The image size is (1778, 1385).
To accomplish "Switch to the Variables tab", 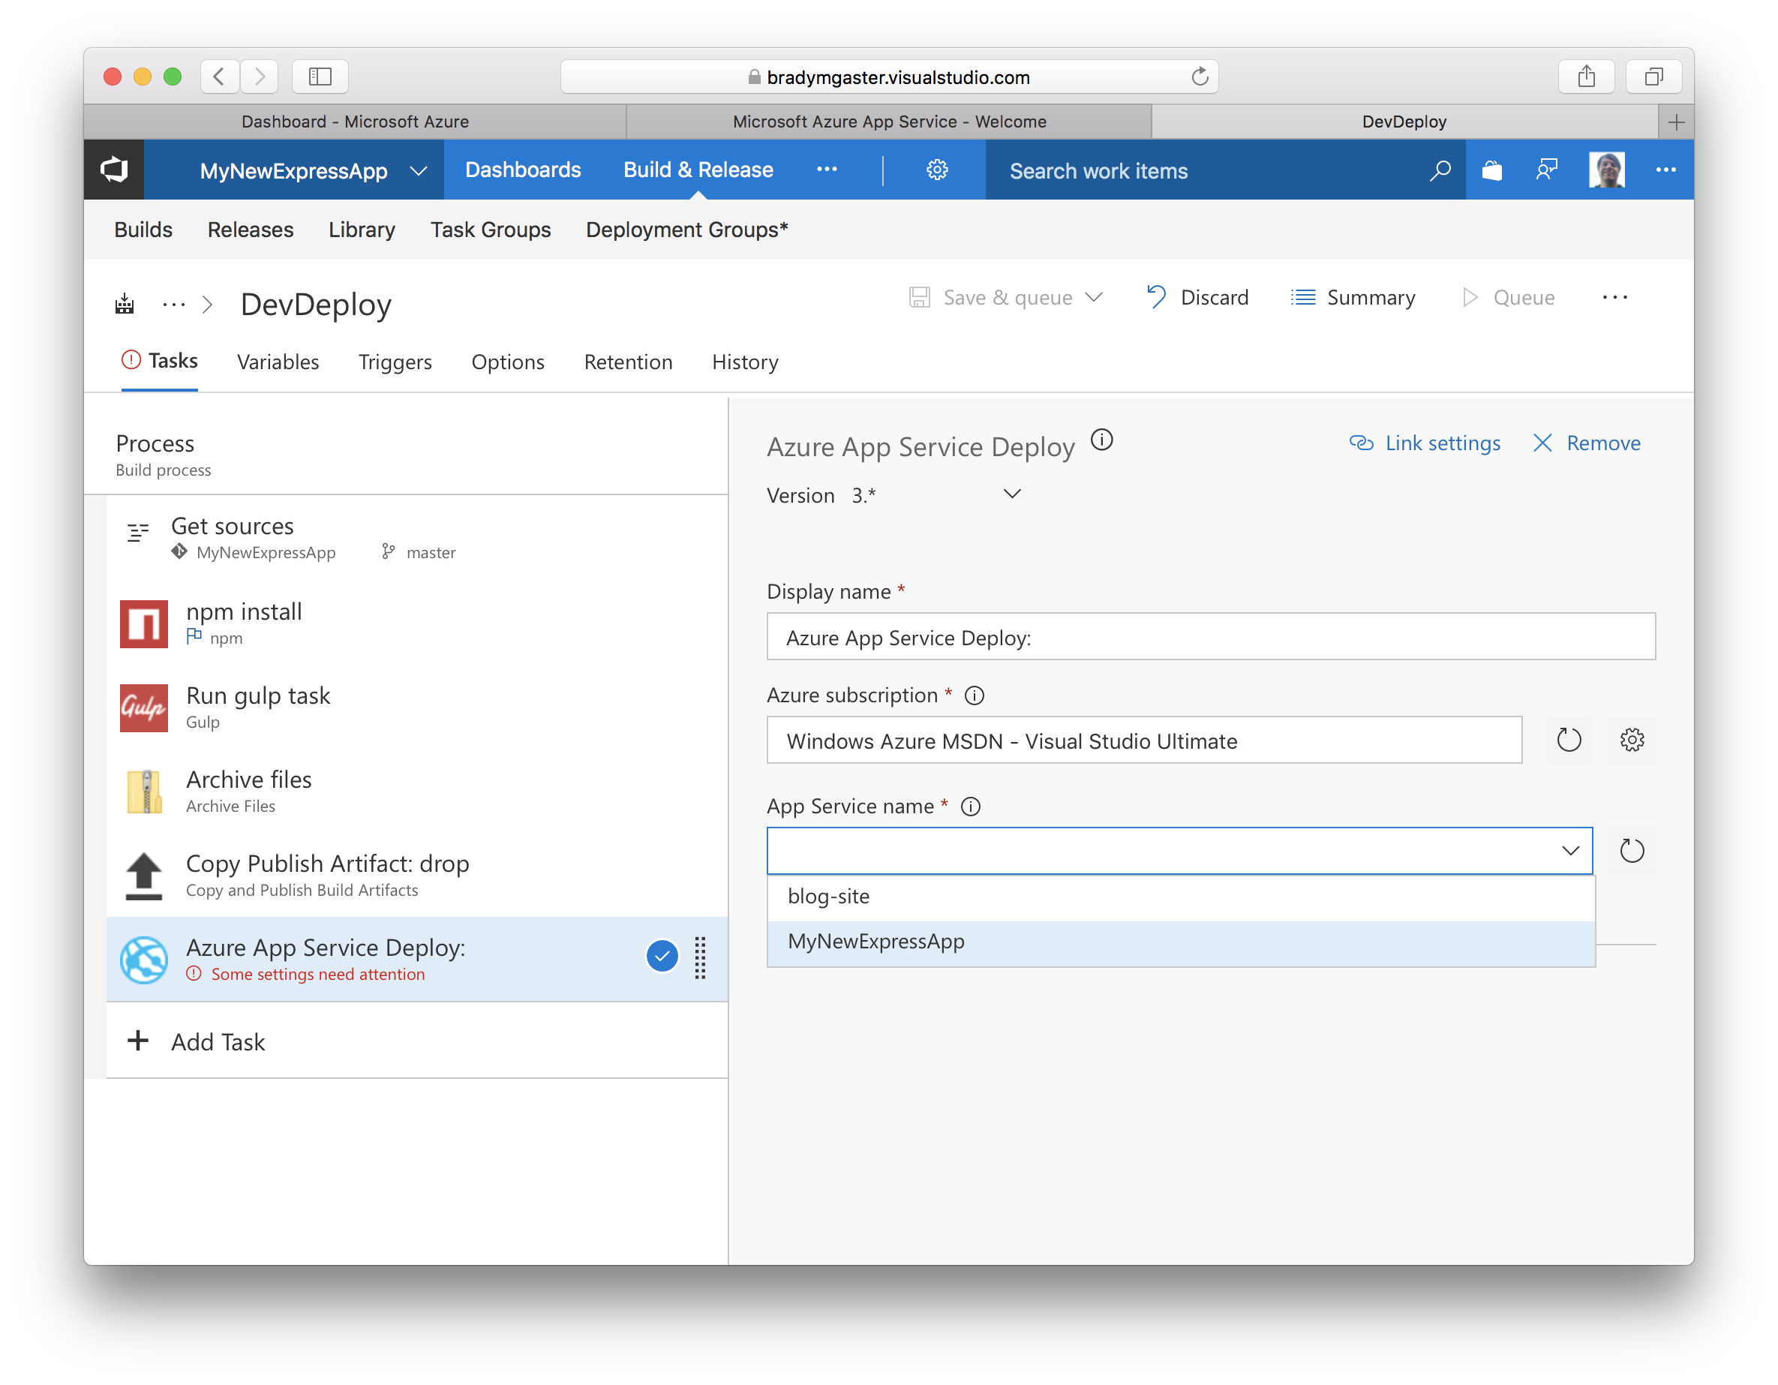I will tap(278, 362).
